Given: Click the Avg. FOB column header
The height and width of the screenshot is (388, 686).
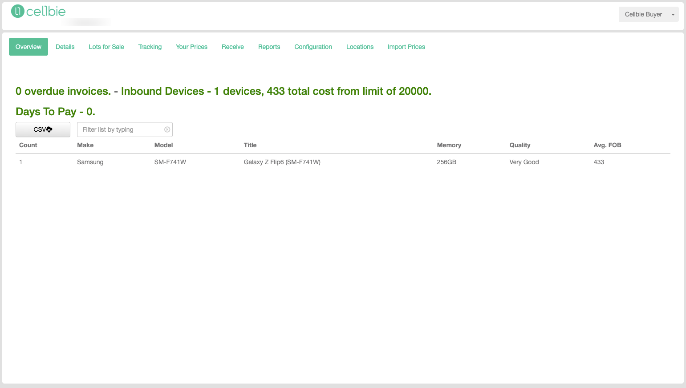Looking at the screenshot, I should click(607, 145).
